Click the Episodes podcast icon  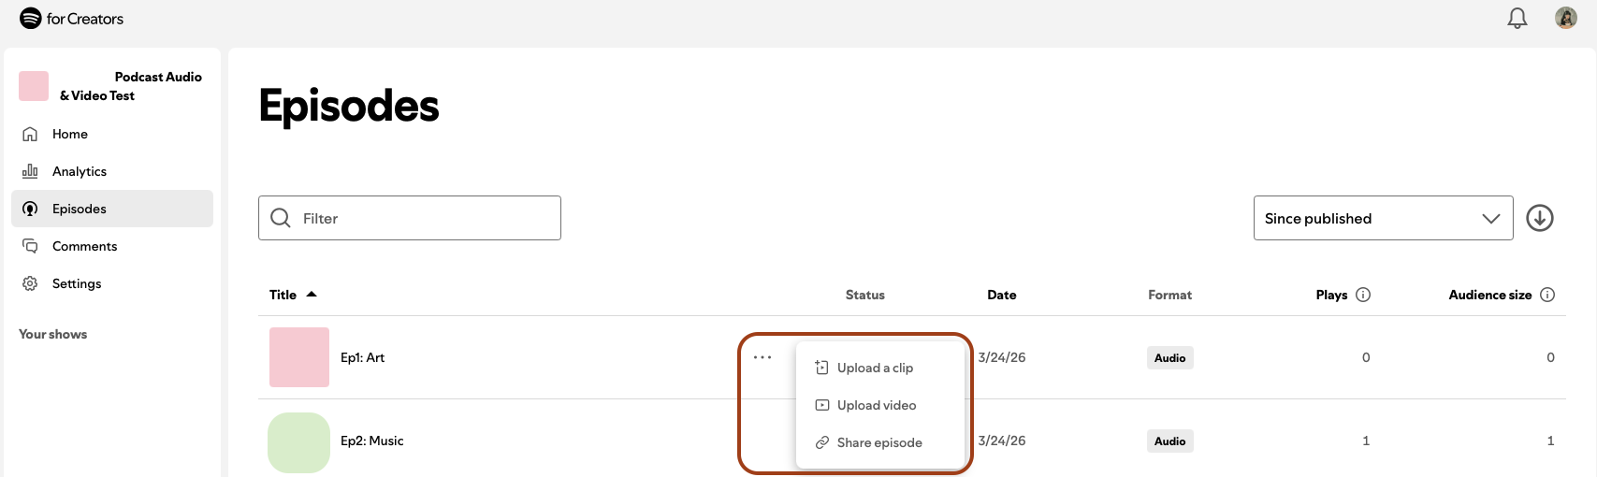click(x=30, y=209)
